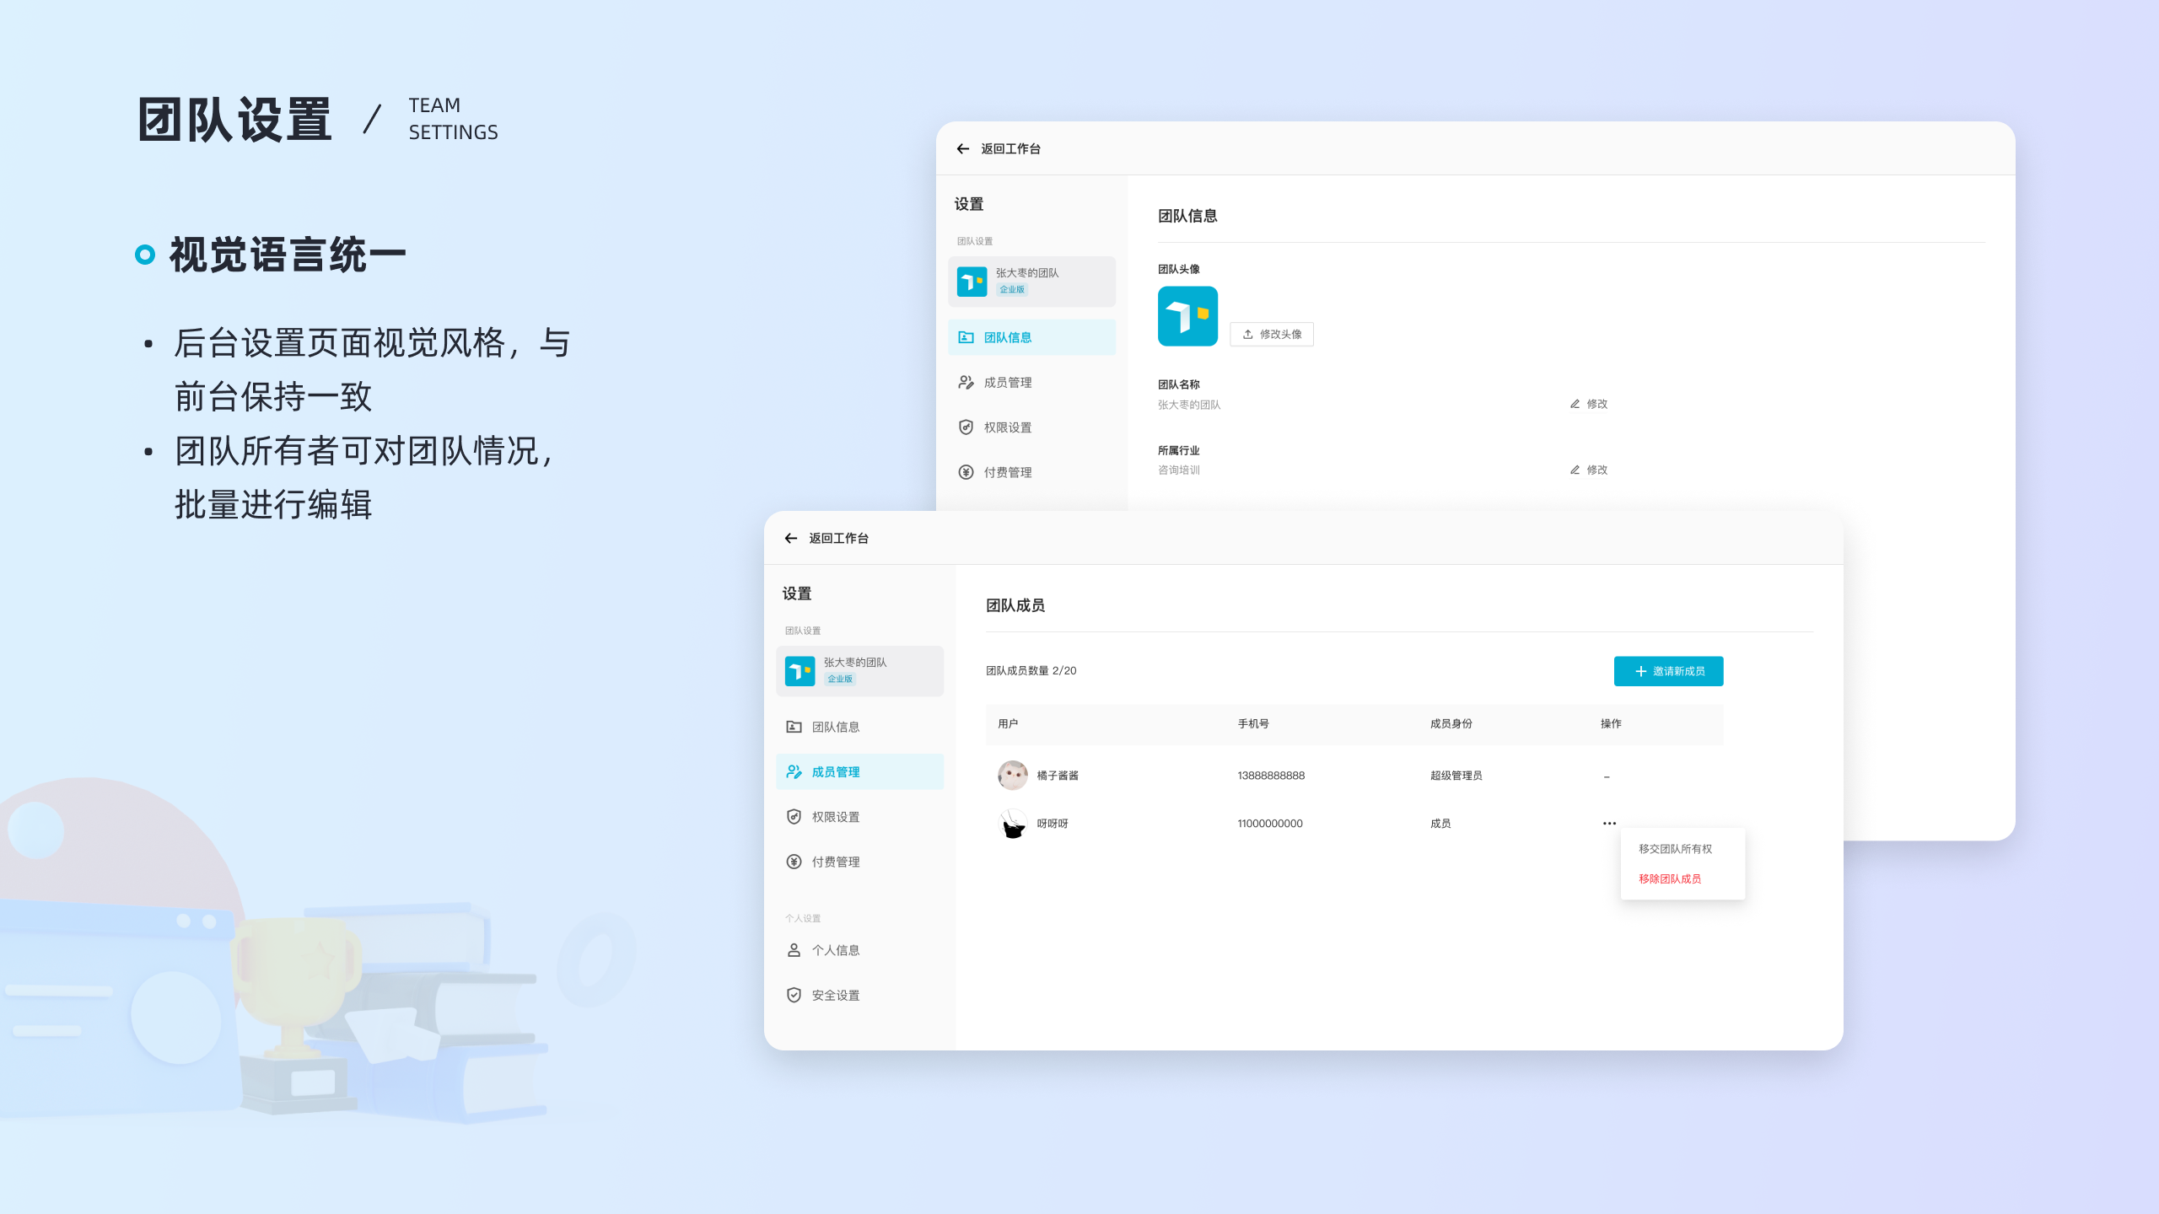Click 修改 next to 团队名称

click(1597, 404)
